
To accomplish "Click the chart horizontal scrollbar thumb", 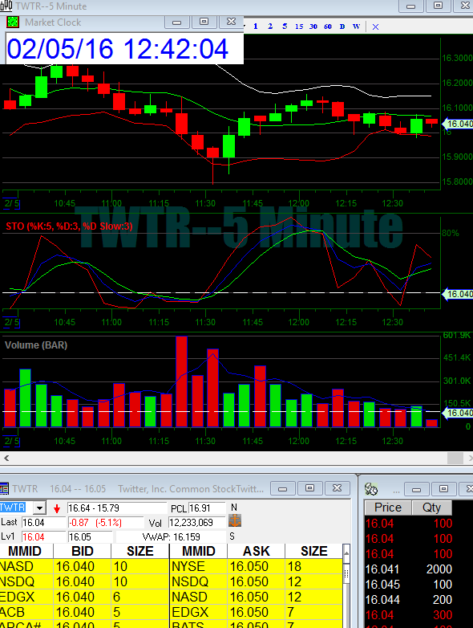I will tap(455, 458).
